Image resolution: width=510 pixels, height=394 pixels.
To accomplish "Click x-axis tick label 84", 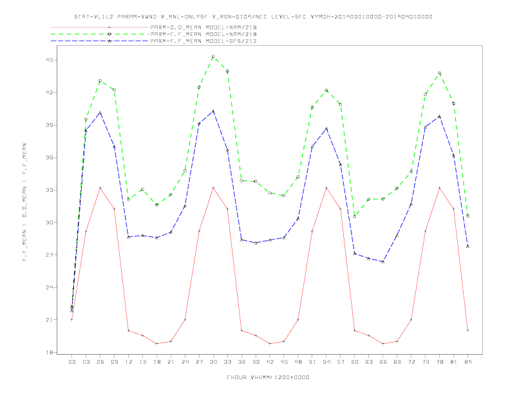I will [x=467, y=362].
